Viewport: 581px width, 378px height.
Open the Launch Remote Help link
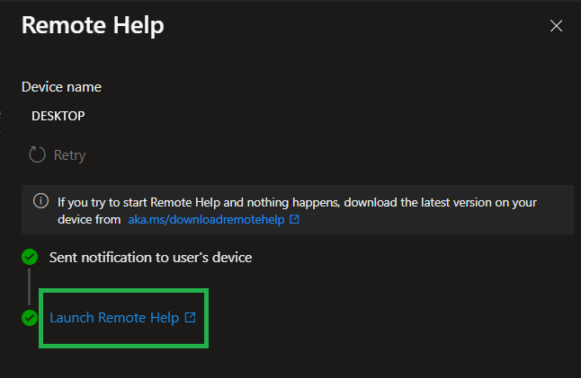click(x=113, y=317)
